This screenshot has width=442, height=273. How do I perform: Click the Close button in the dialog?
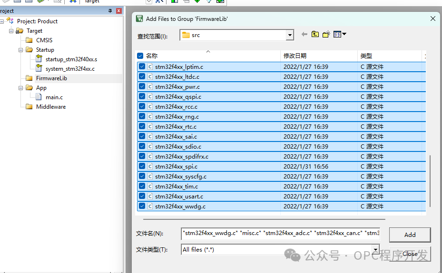click(x=410, y=254)
